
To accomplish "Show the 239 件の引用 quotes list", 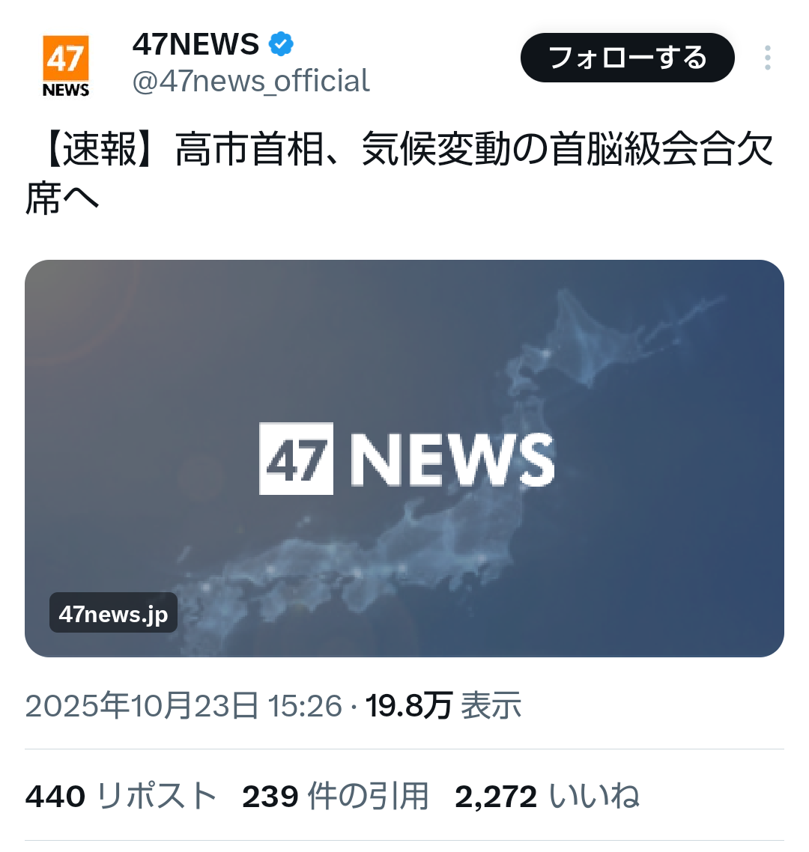I will [x=336, y=797].
